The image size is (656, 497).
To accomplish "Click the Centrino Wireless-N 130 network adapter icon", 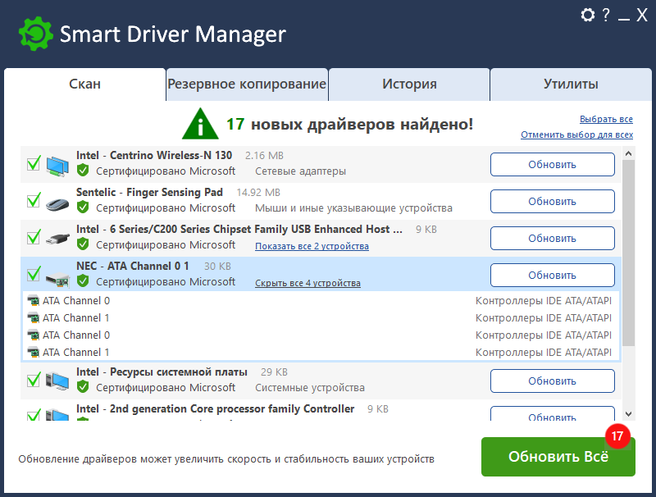I will coord(57,165).
